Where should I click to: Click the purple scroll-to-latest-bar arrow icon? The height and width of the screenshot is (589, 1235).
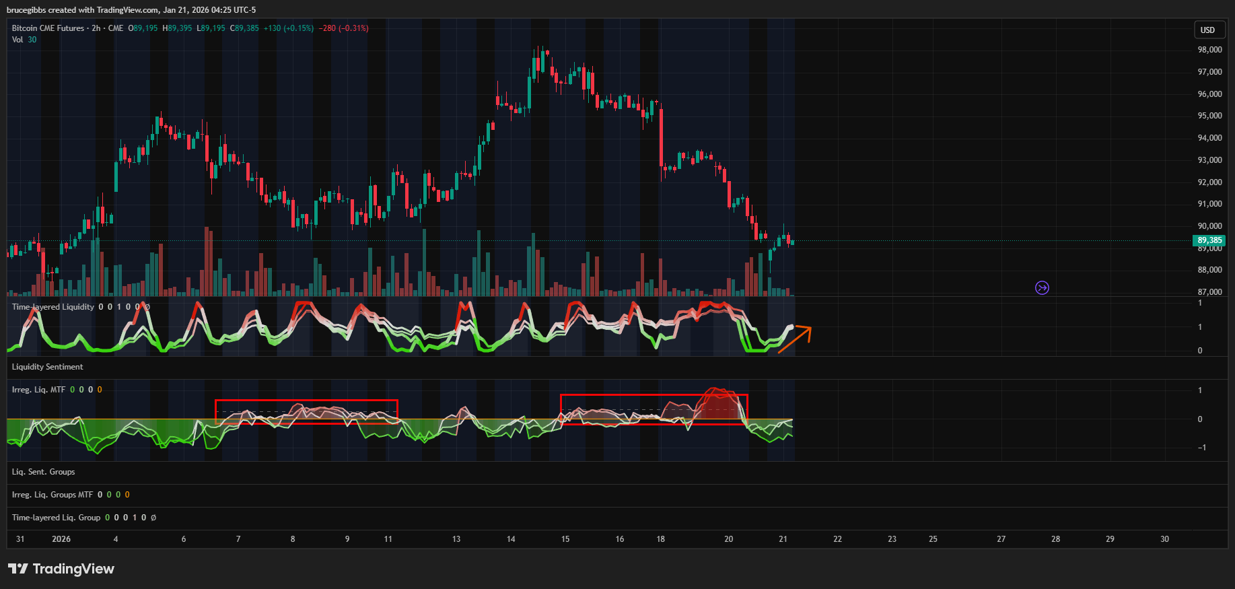click(1042, 288)
